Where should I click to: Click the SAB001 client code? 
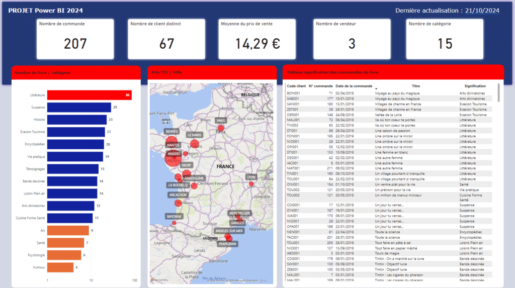293,99
